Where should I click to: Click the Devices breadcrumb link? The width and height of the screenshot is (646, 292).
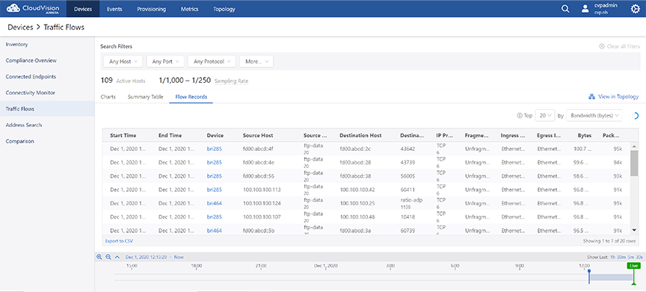pos(20,28)
